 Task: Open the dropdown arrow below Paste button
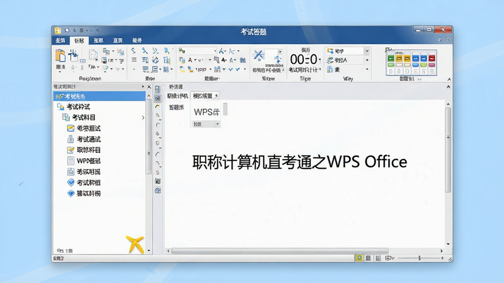pos(60,72)
